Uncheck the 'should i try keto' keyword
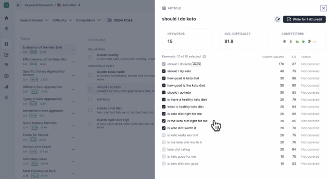330x179 pixels. pos(164,71)
